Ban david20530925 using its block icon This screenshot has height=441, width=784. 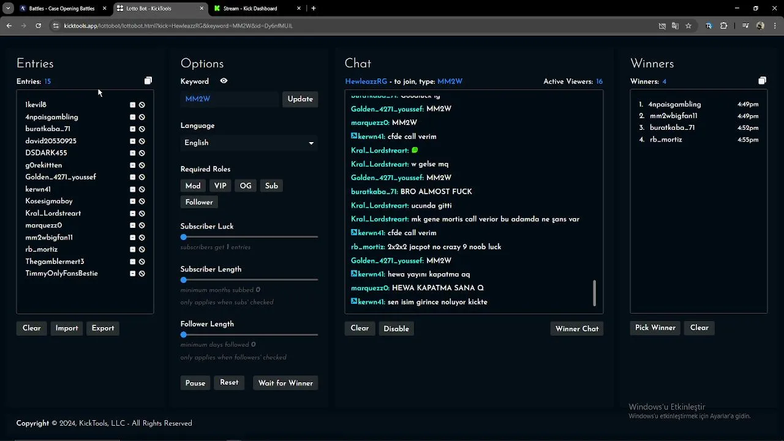pyautogui.click(x=141, y=141)
